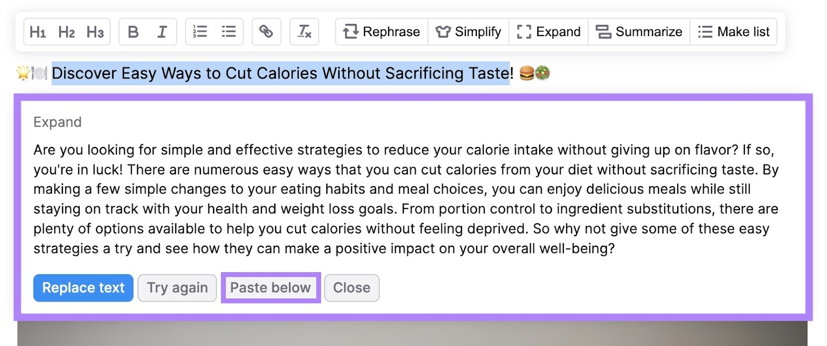
Task: Open the insert link tool
Action: coord(266,32)
